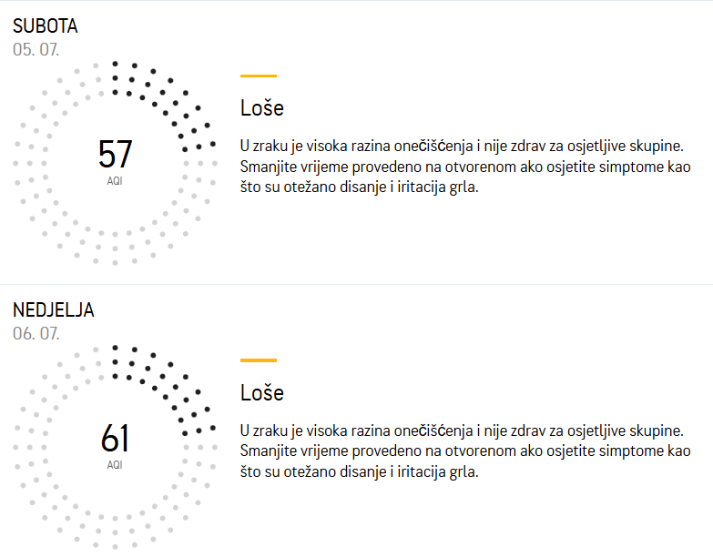
Task: Click the AQI label under 61
Action: click(115, 464)
